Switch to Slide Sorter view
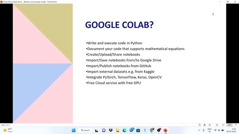239x134 pixels. [223, 125]
